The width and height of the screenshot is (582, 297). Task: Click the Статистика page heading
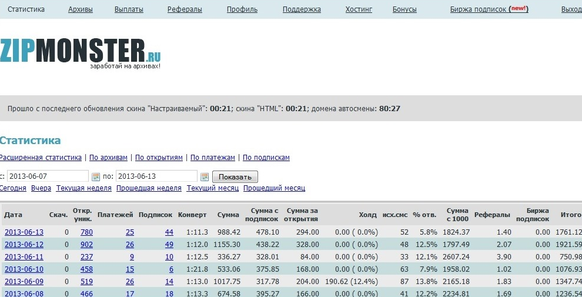click(30, 141)
